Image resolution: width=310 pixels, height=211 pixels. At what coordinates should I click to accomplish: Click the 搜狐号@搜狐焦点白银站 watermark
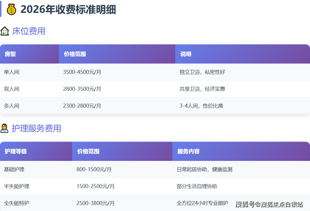[269, 204]
